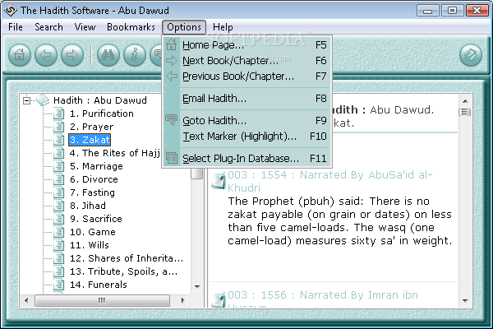Select 10. Game in the tree
The image size is (493, 329).
pos(92,232)
